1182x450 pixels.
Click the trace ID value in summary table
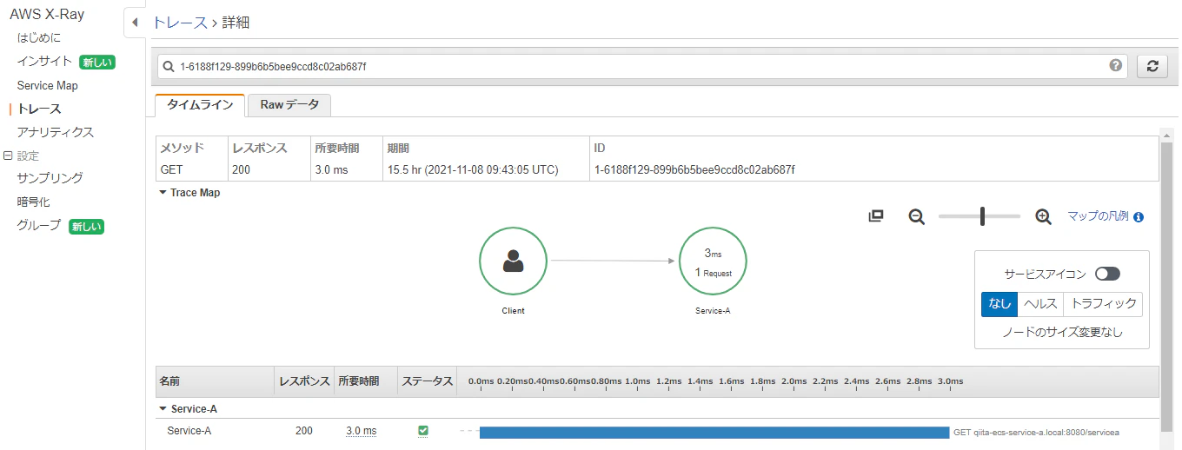tap(694, 169)
